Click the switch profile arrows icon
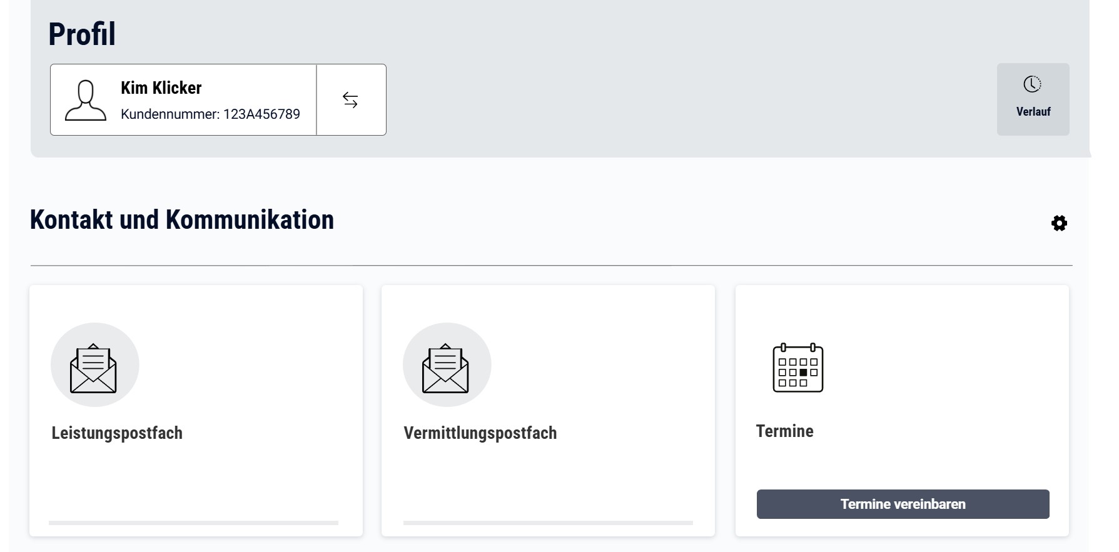This screenshot has width=1119, height=552. [350, 100]
